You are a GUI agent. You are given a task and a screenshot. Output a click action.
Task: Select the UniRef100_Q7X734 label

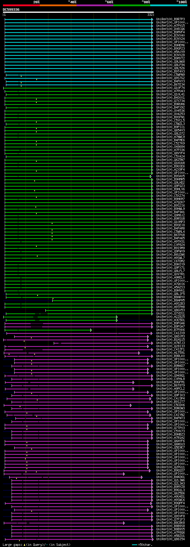(x=171, y=101)
